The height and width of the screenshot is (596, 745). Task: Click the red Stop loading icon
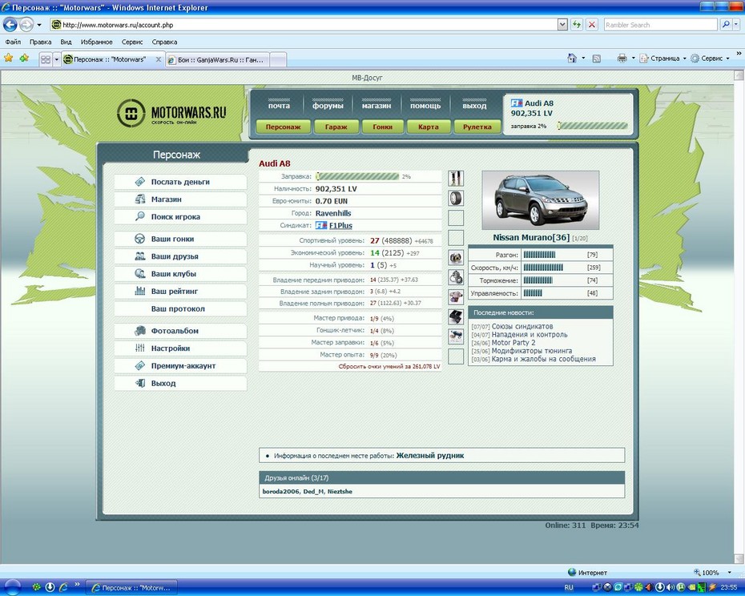[x=592, y=25]
